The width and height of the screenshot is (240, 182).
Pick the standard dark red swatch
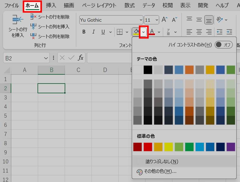click(x=138, y=147)
